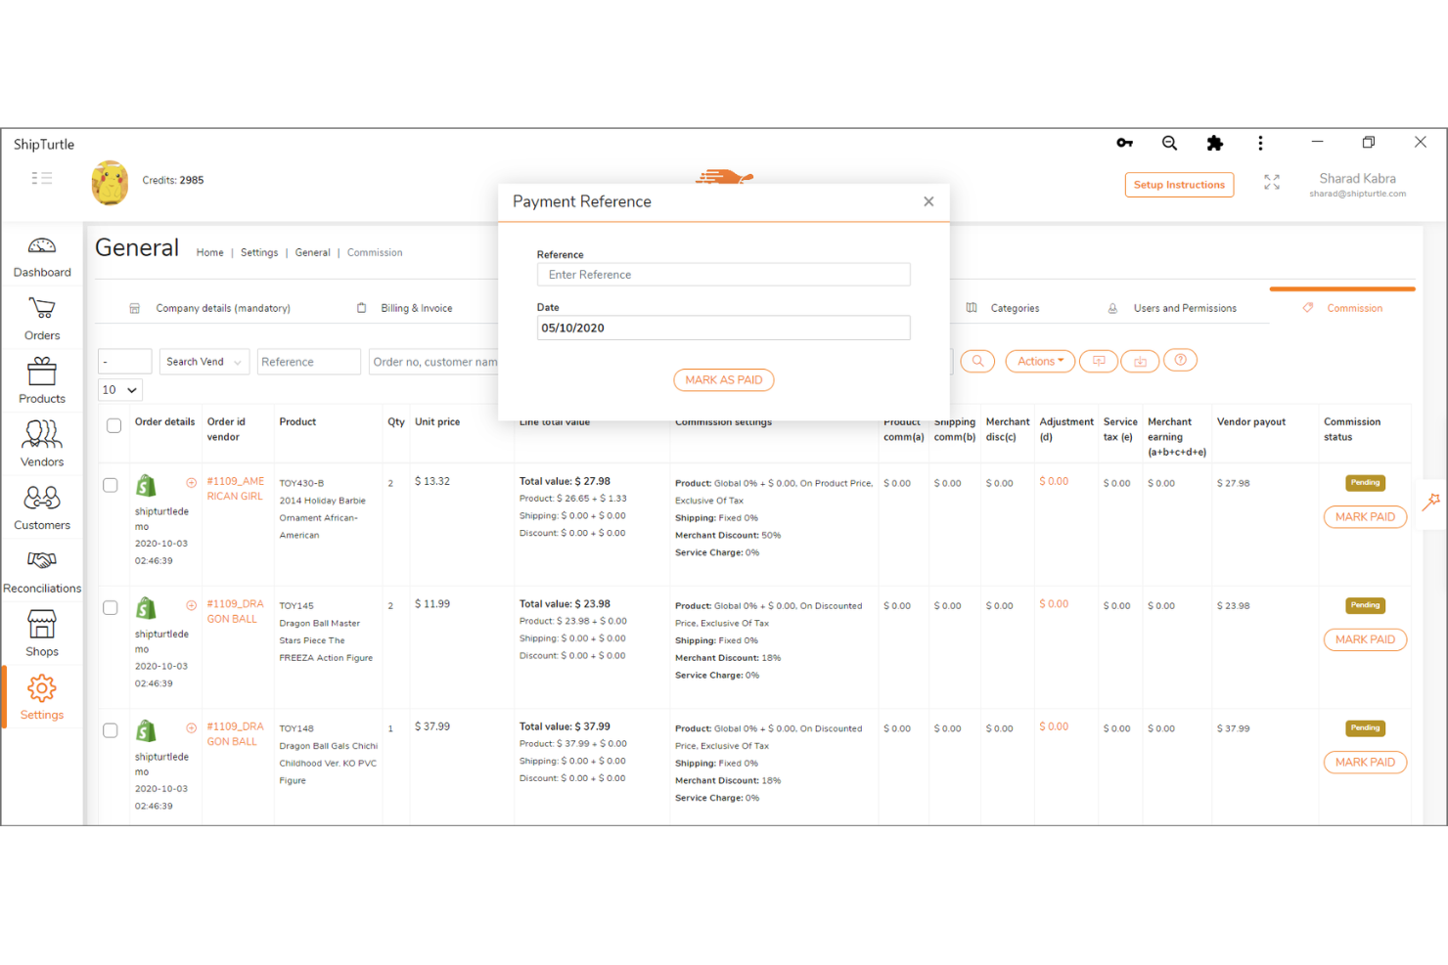Toggle the select-all checkbox in the table header
The width and height of the screenshot is (1448, 965).
[x=113, y=425]
